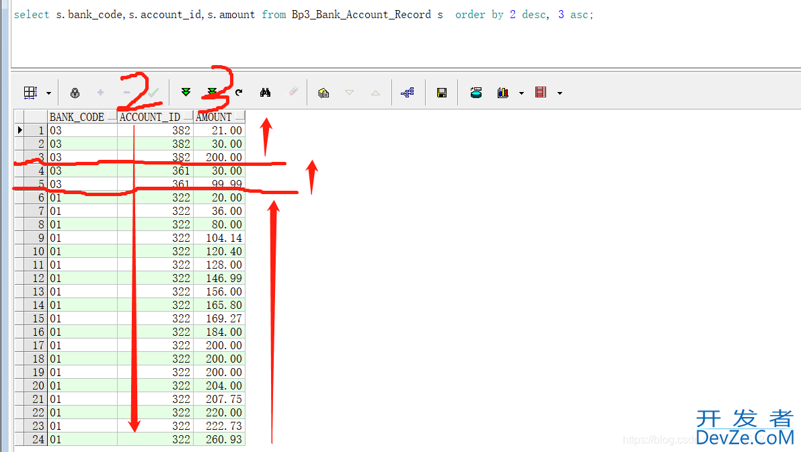This screenshot has width=801, height=452.
Task: Click the amount cell 220.00
Action: [219, 412]
